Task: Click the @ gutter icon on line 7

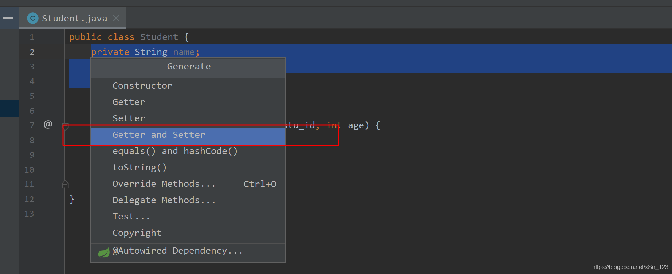Action: (48, 125)
